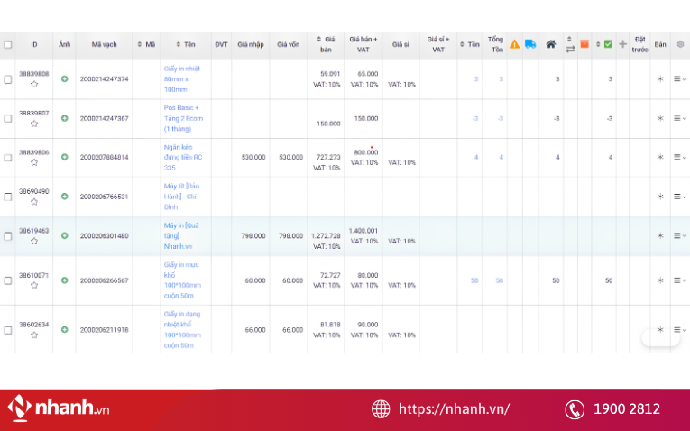This screenshot has width=690, height=431.
Task: Click the asterisk sale icon in row 38839808
Action: tap(660, 78)
